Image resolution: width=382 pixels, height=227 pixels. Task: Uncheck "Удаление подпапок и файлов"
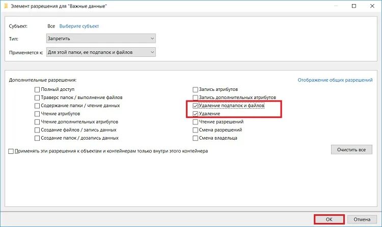click(x=195, y=106)
